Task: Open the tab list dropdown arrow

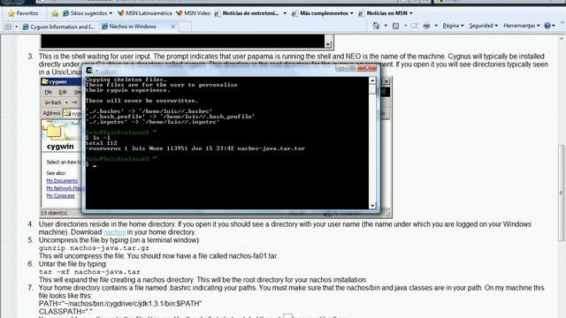Action: (16, 26)
